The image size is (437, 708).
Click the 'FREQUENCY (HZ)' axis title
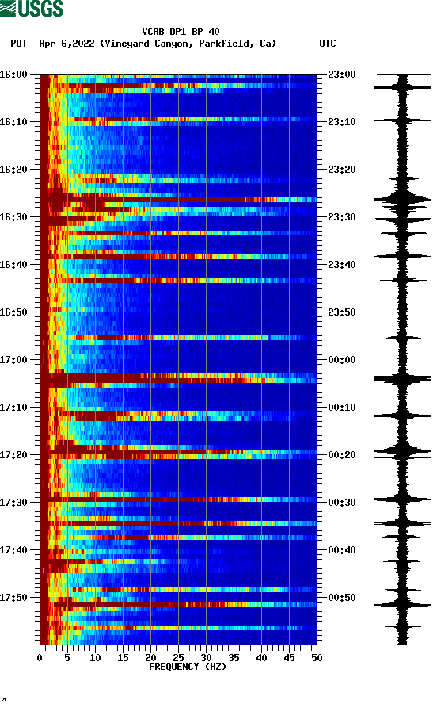coord(188,667)
